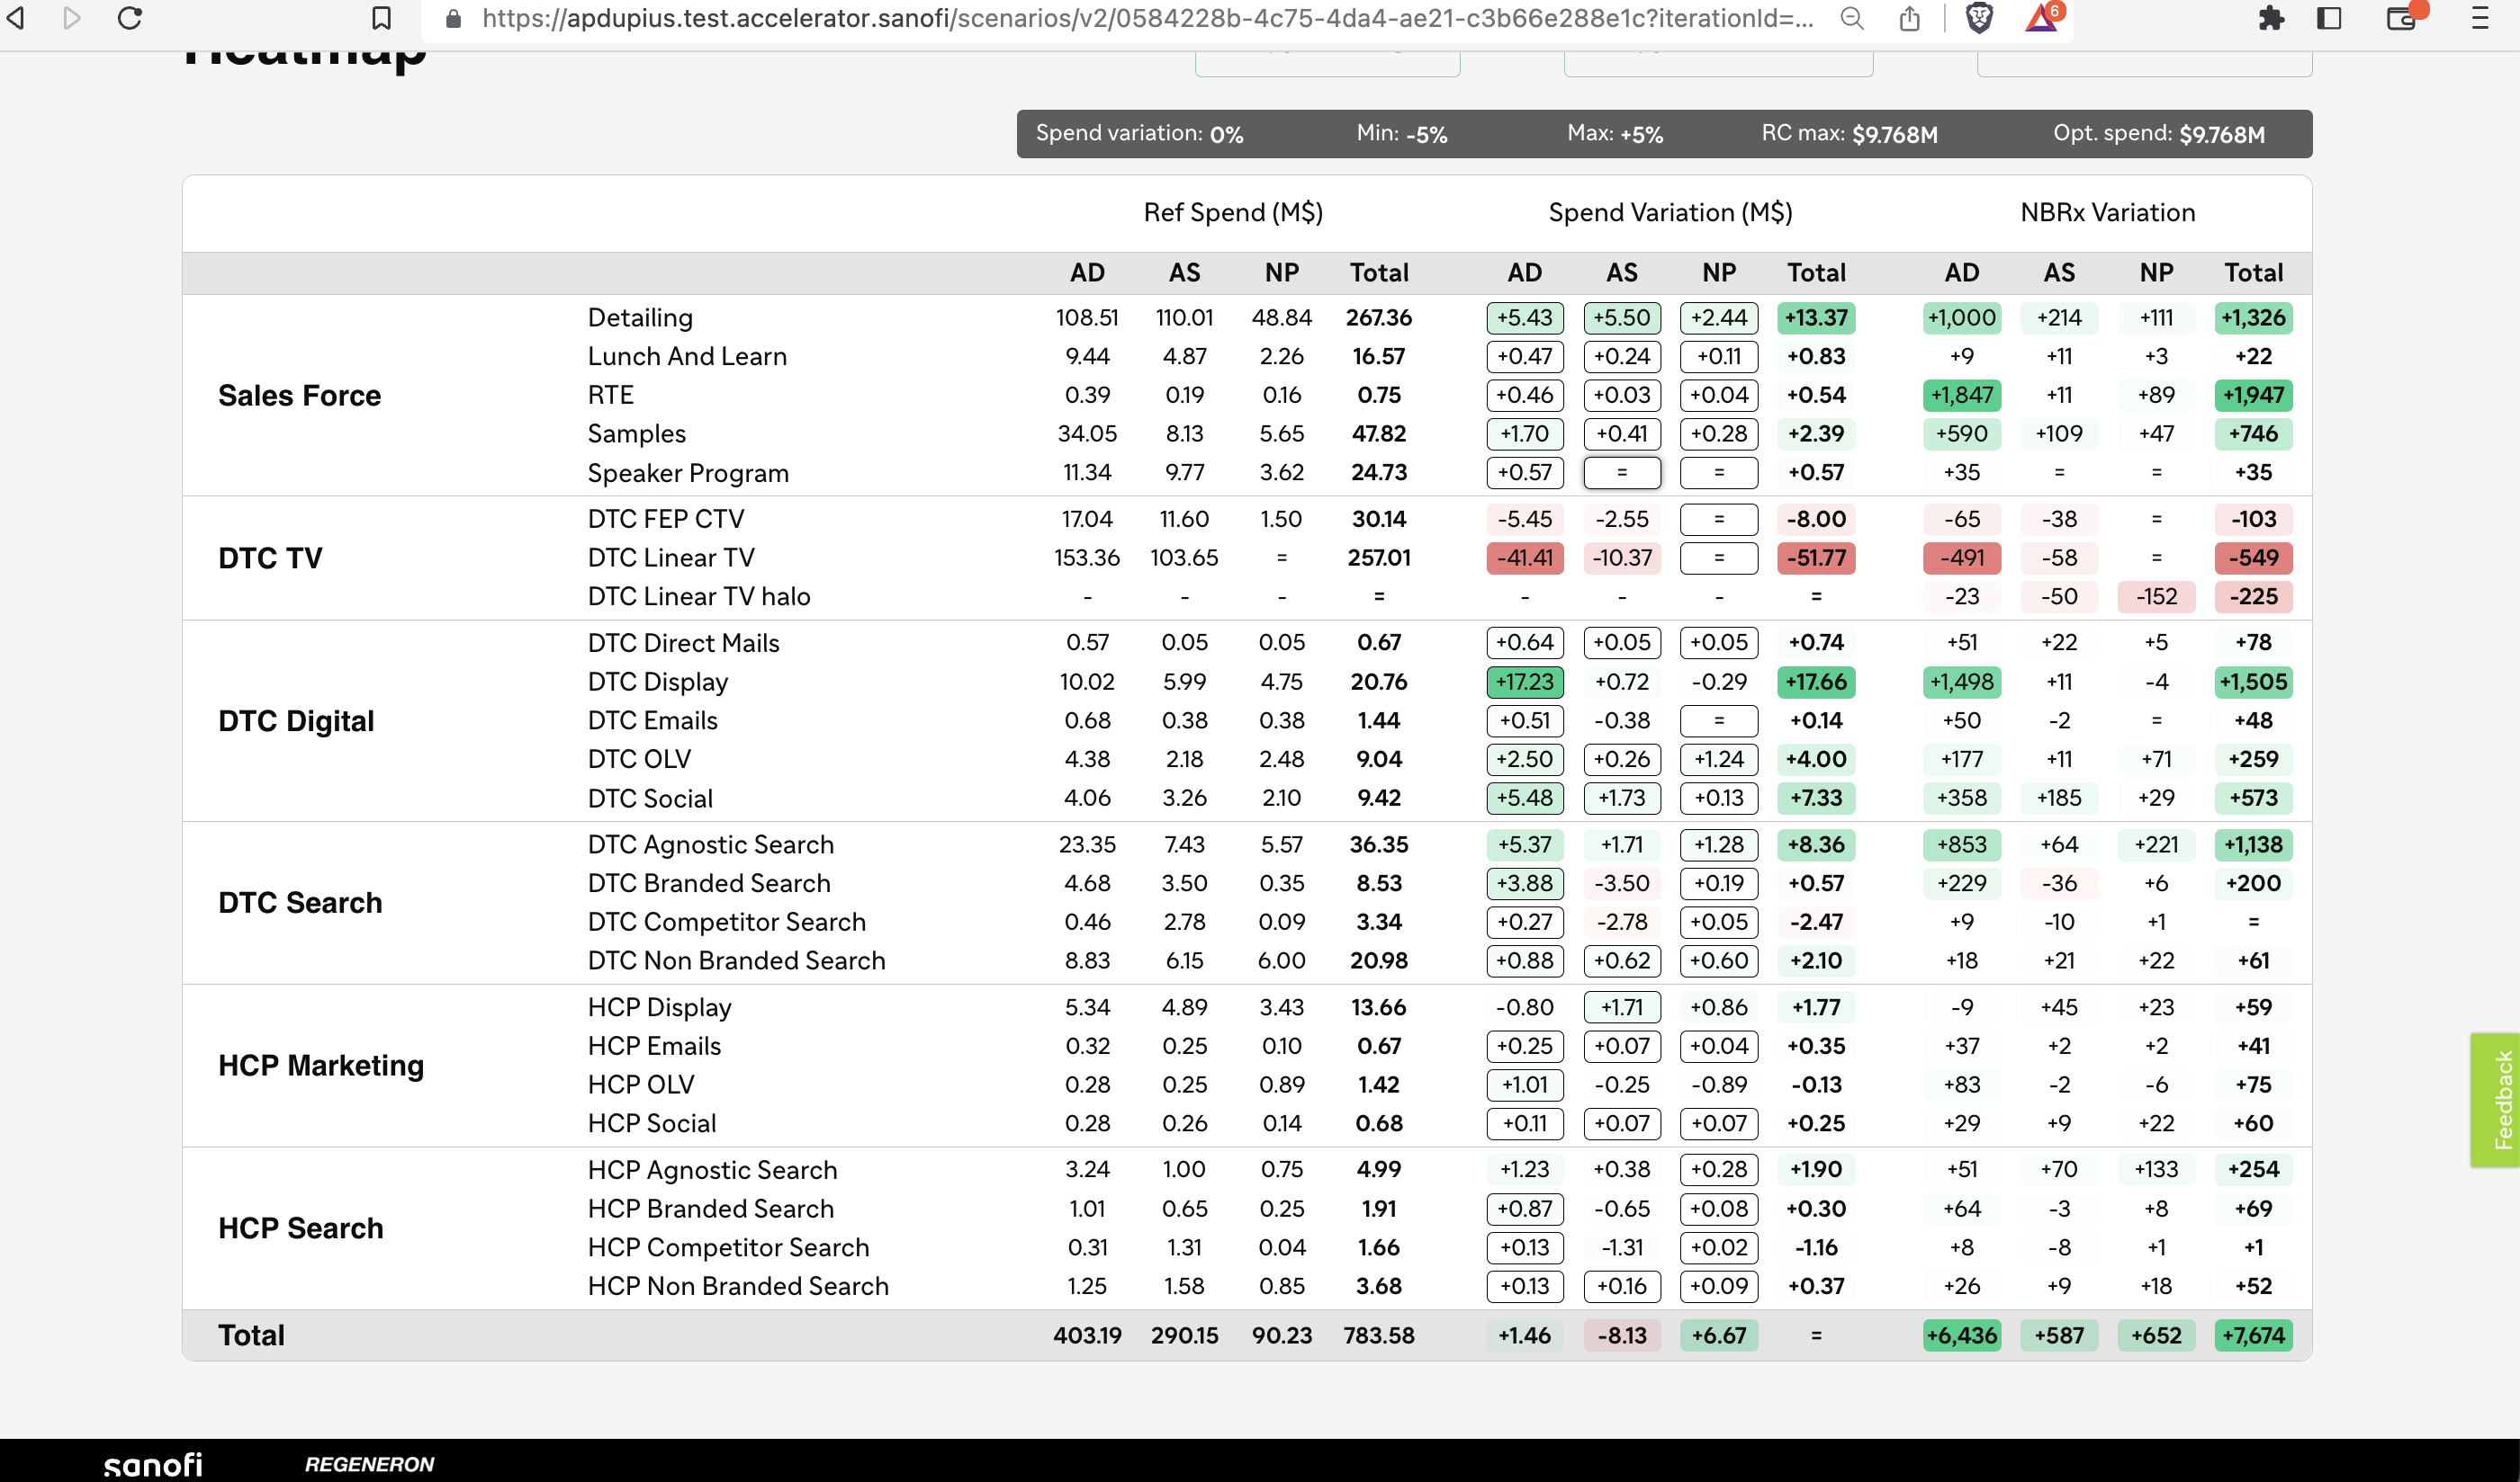Click the DTC TV group label
The height and width of the screenshot is (1482, 2520).
click(270, 558)
